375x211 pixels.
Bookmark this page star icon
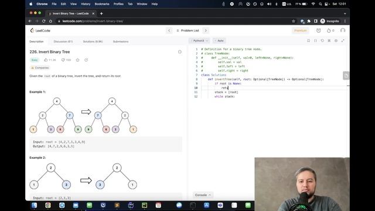pos(294,21)
